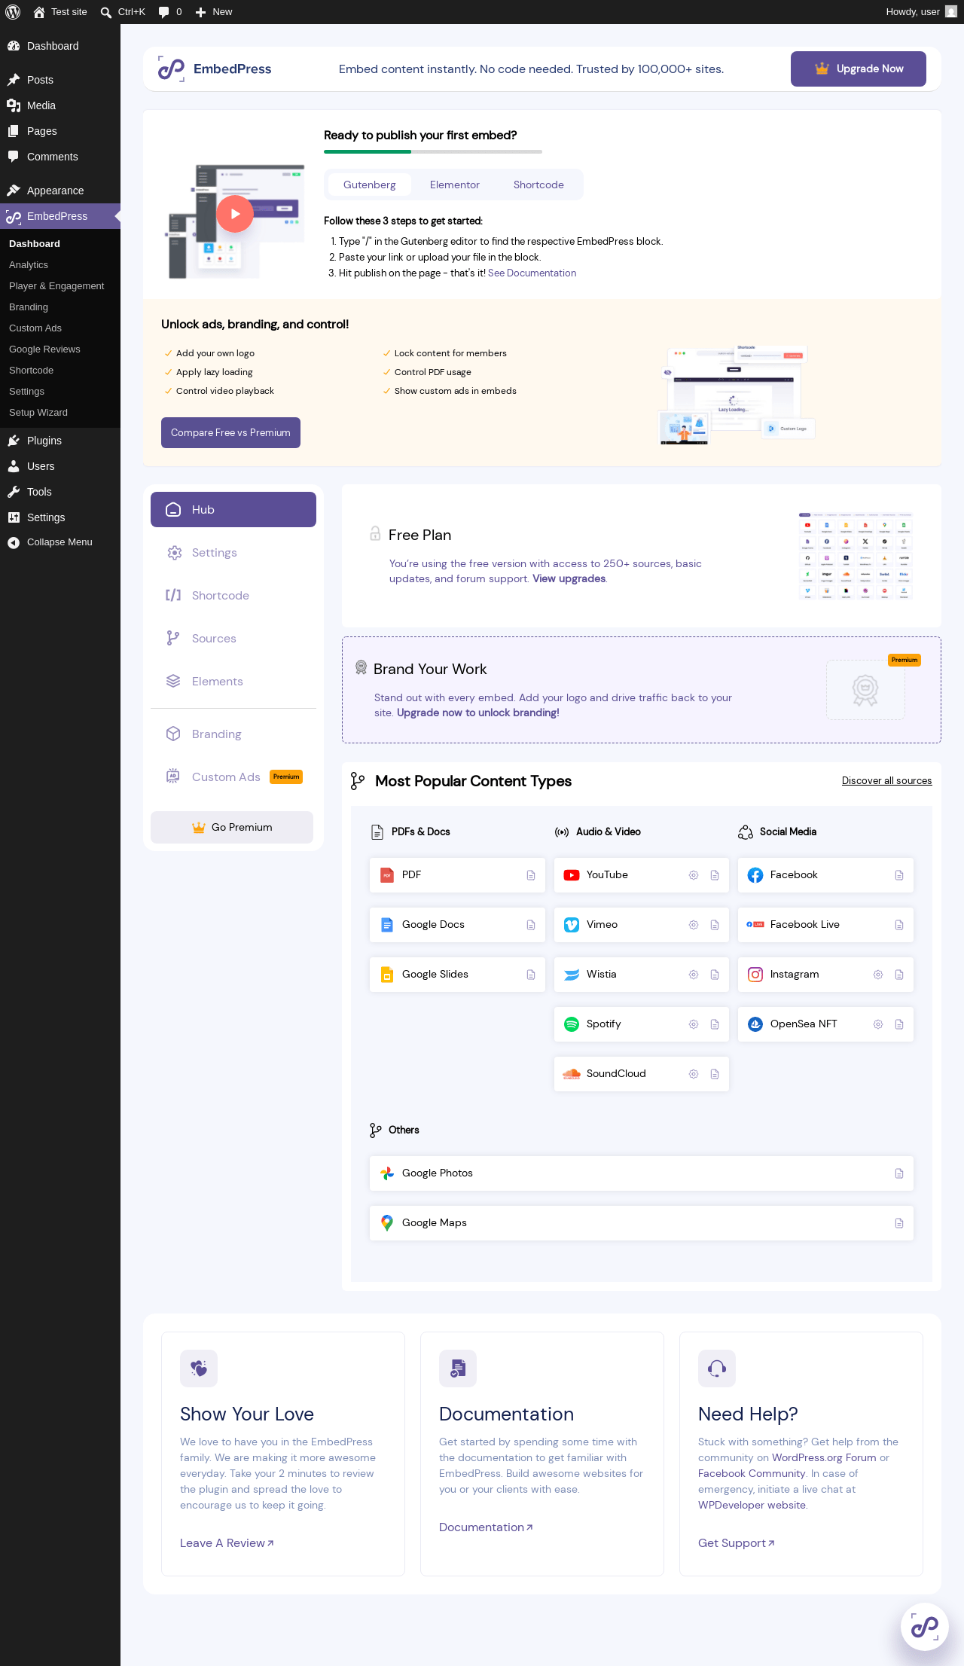The height and width of the screenshot is (1666, 964).
Task: Click the headset icon above Need Help?
Action: (x=717, y=1368)
